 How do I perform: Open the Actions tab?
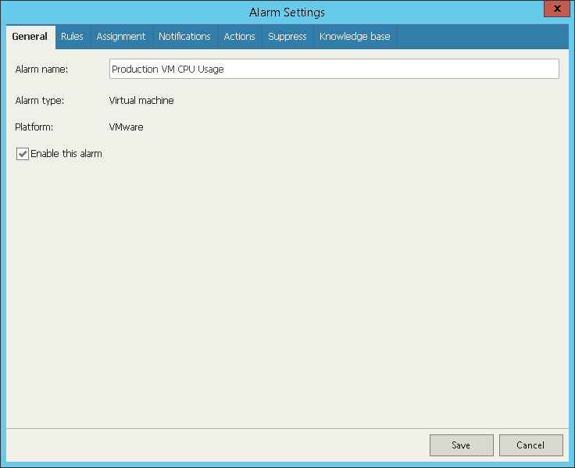[x=240, y=37]
